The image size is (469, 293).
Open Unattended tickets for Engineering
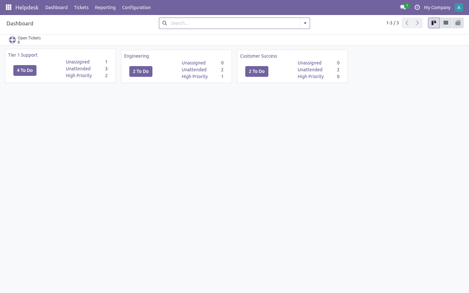coord(194,70)
